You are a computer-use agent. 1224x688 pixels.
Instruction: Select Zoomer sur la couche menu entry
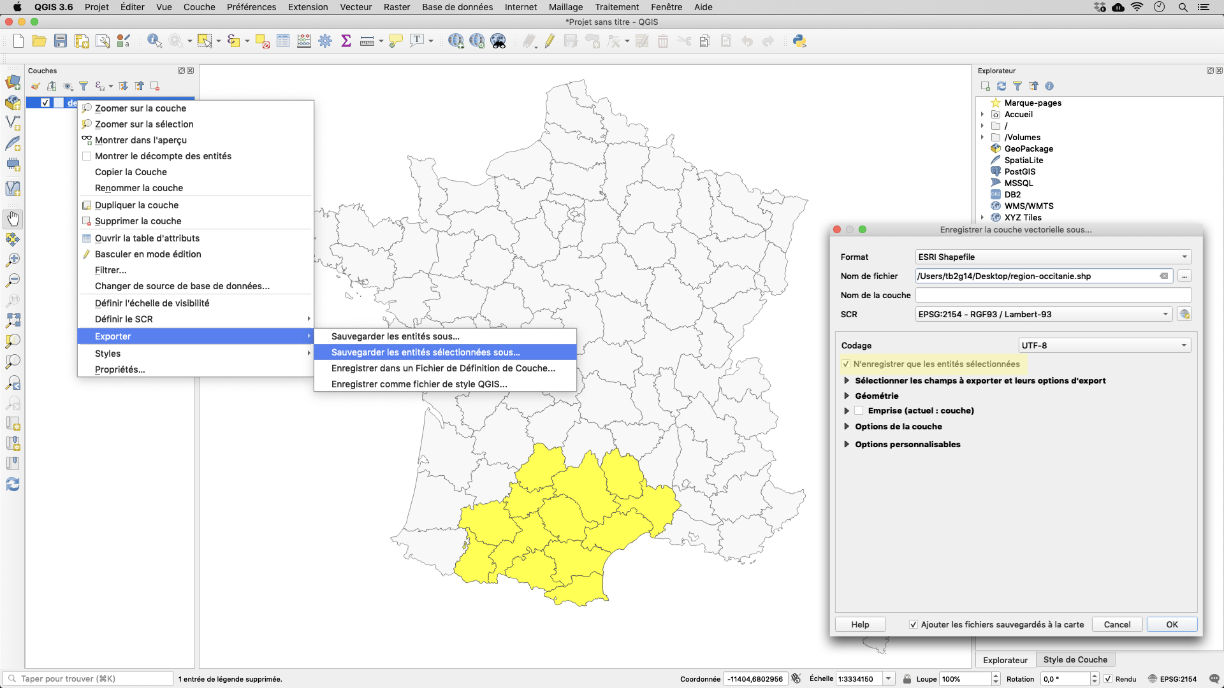tap(195, 108)
